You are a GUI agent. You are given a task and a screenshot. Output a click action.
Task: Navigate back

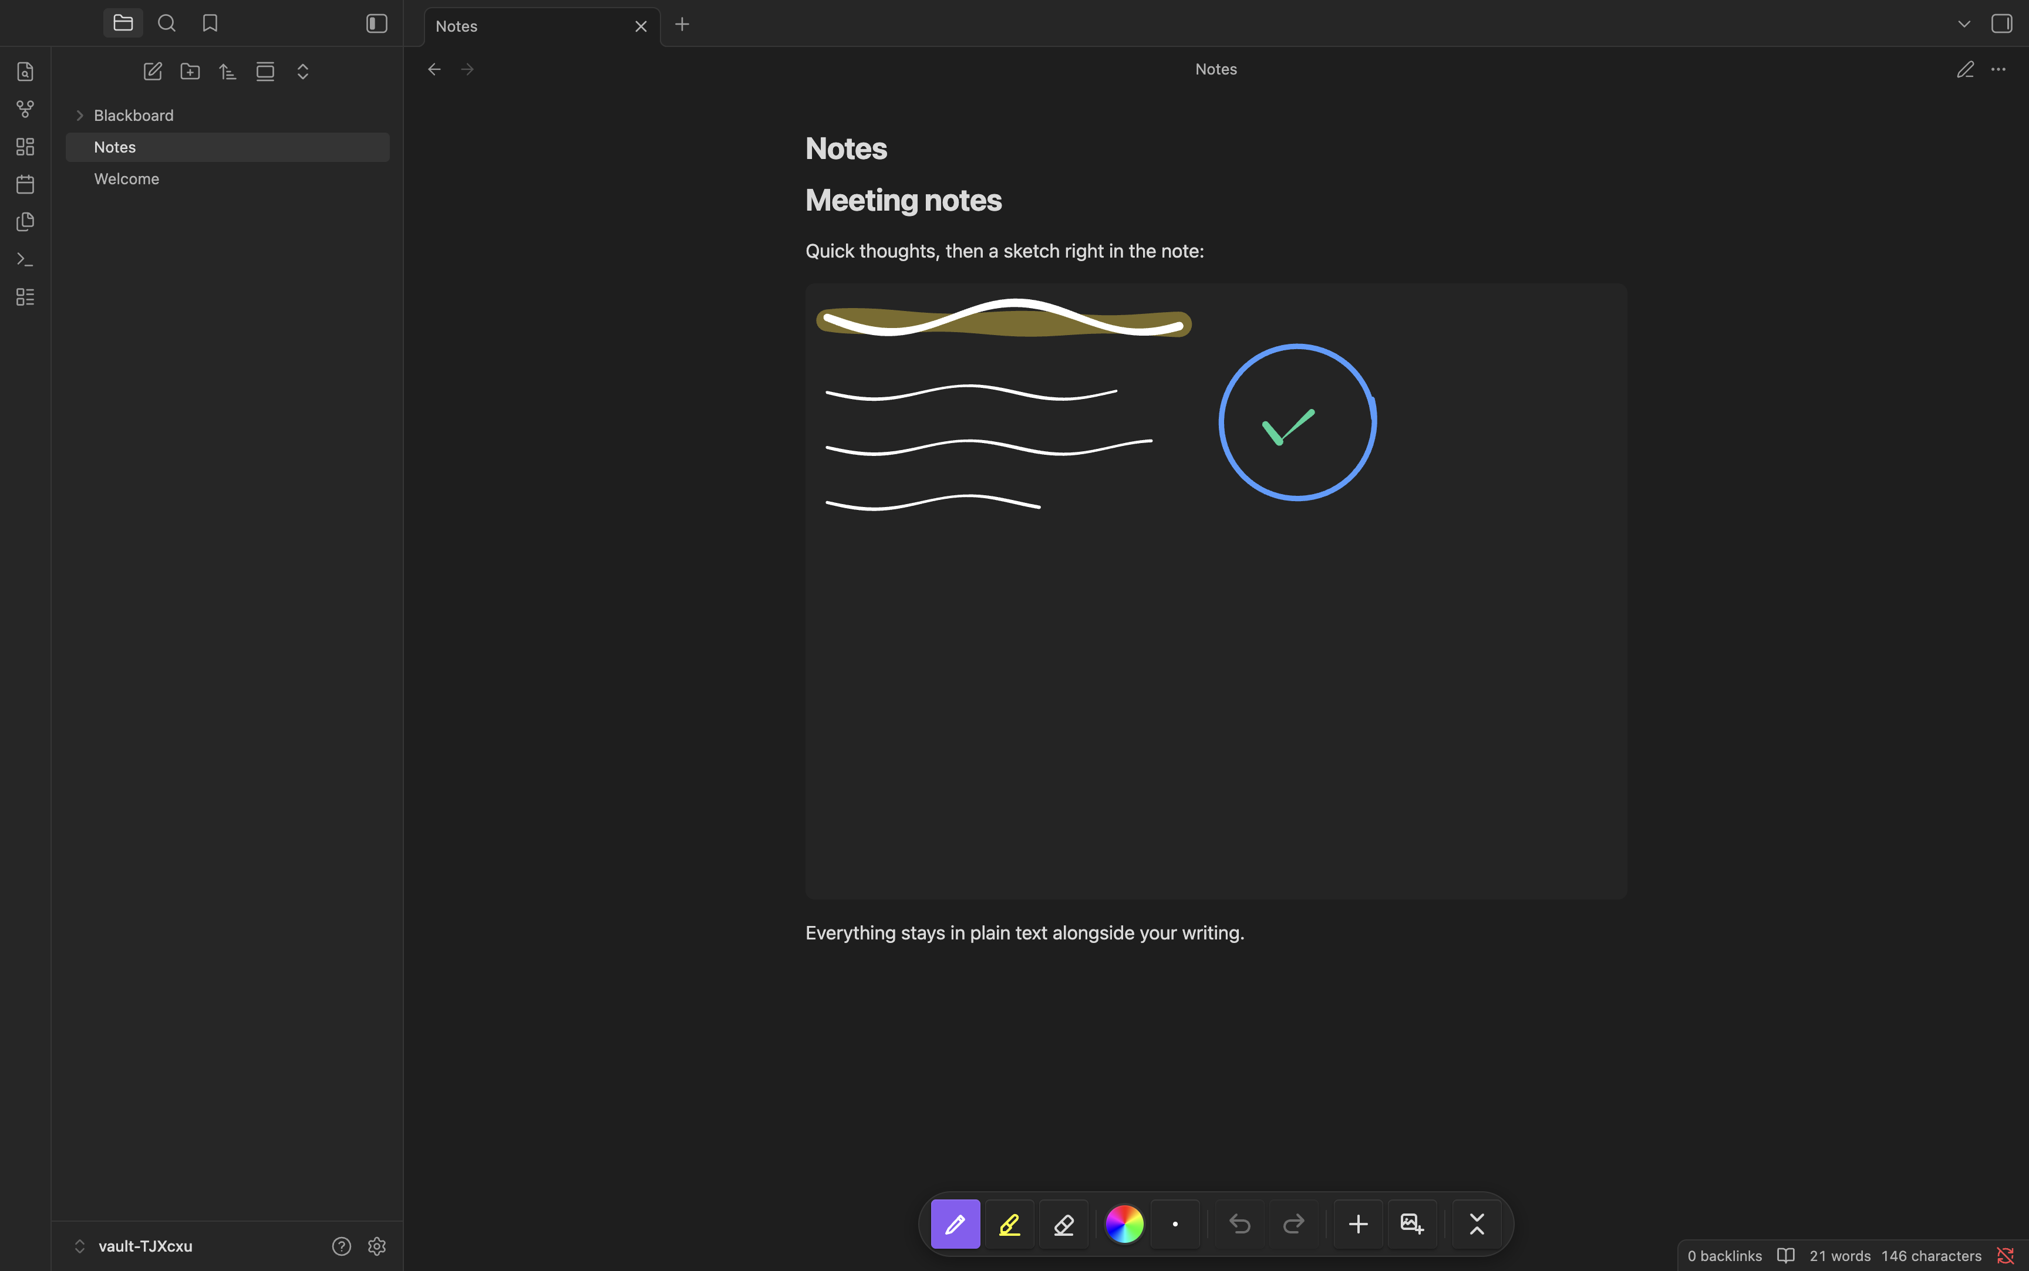(434, 69)
